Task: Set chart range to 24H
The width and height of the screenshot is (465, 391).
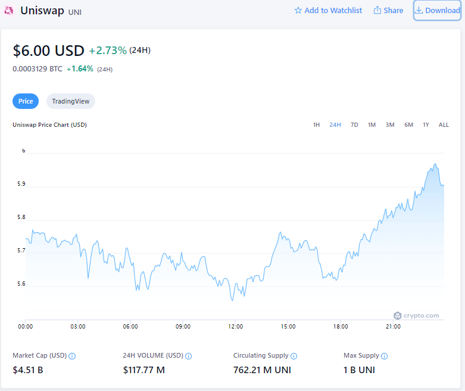Action: (x=335, y=125)
